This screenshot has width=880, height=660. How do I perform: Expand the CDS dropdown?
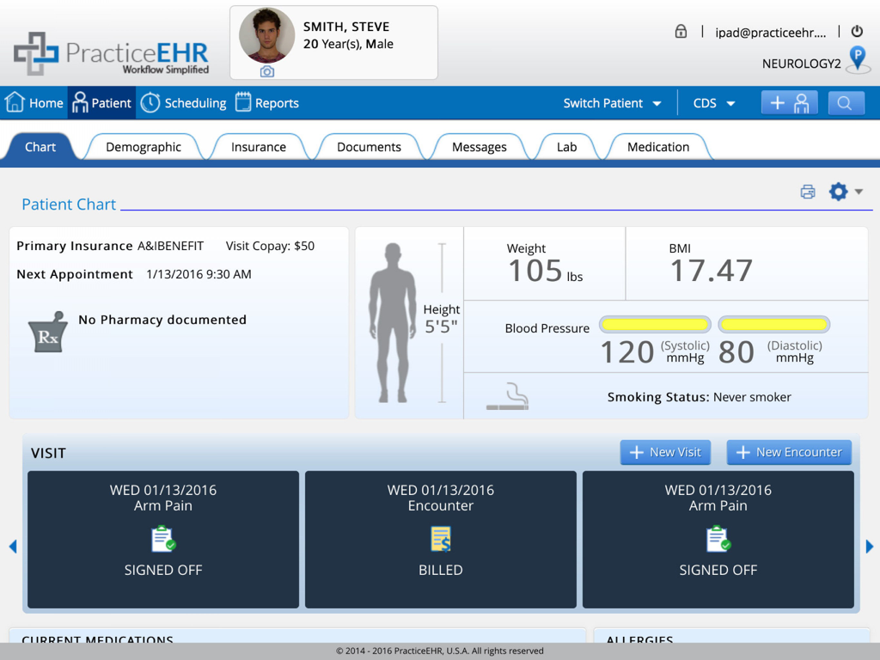(x=713, y=102)
